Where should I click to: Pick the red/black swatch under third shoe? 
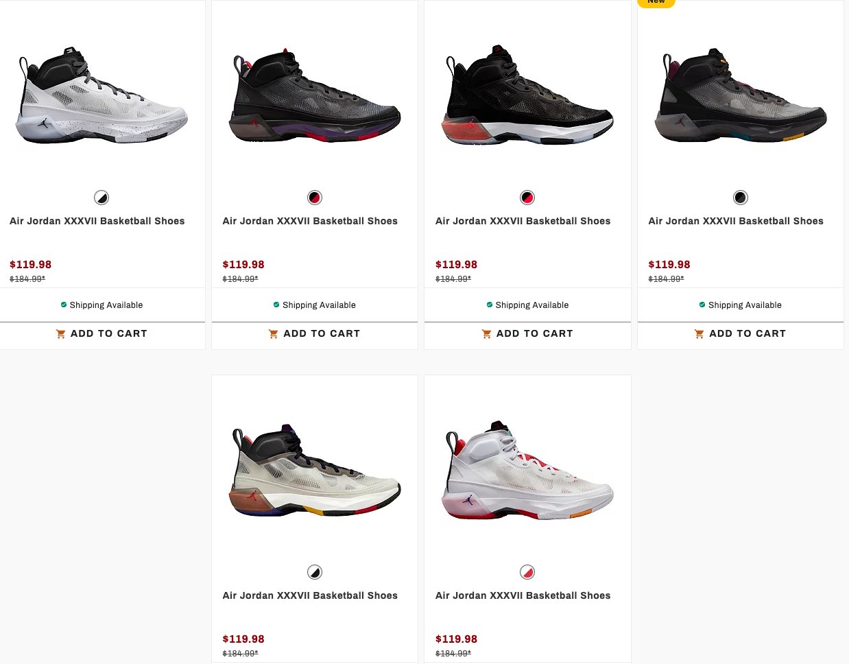527,198
